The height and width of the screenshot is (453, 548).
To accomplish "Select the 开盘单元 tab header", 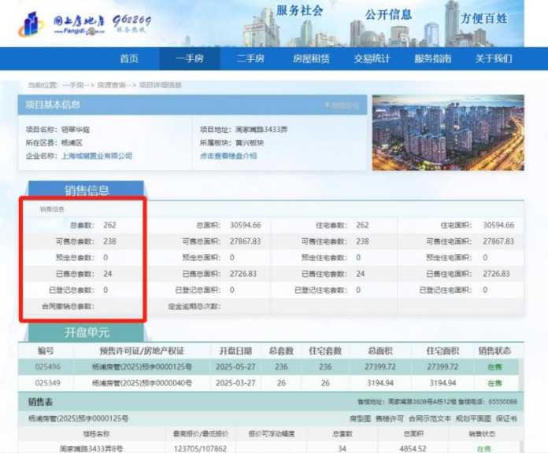I will coord(87,333).
